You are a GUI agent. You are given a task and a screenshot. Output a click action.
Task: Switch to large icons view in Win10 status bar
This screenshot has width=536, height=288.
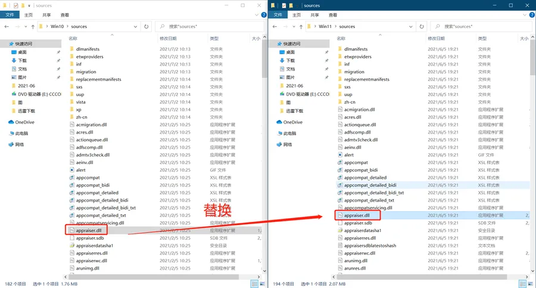262,284
